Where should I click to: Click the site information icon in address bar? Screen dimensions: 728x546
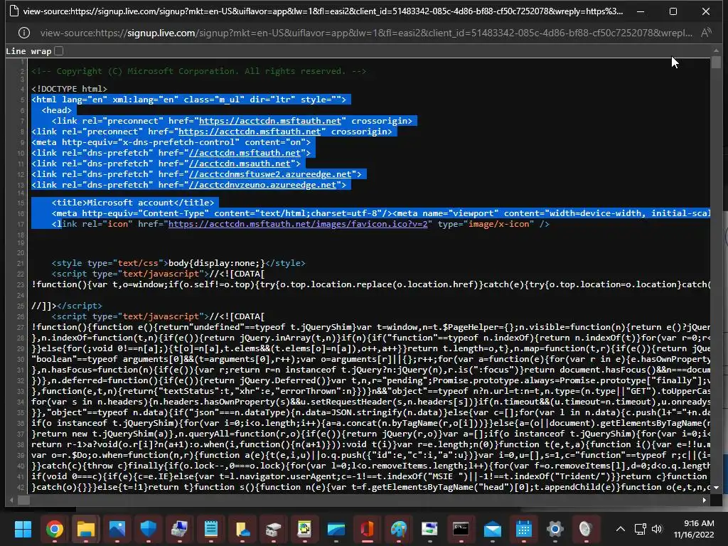point(23,33)
